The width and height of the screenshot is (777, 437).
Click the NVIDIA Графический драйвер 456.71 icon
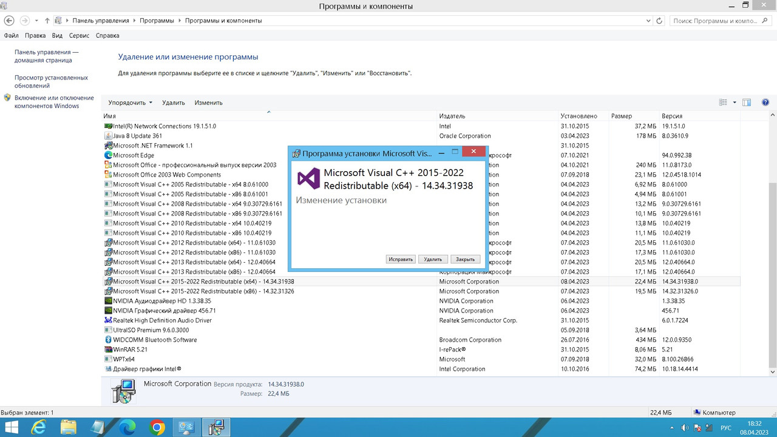[108, 311]
